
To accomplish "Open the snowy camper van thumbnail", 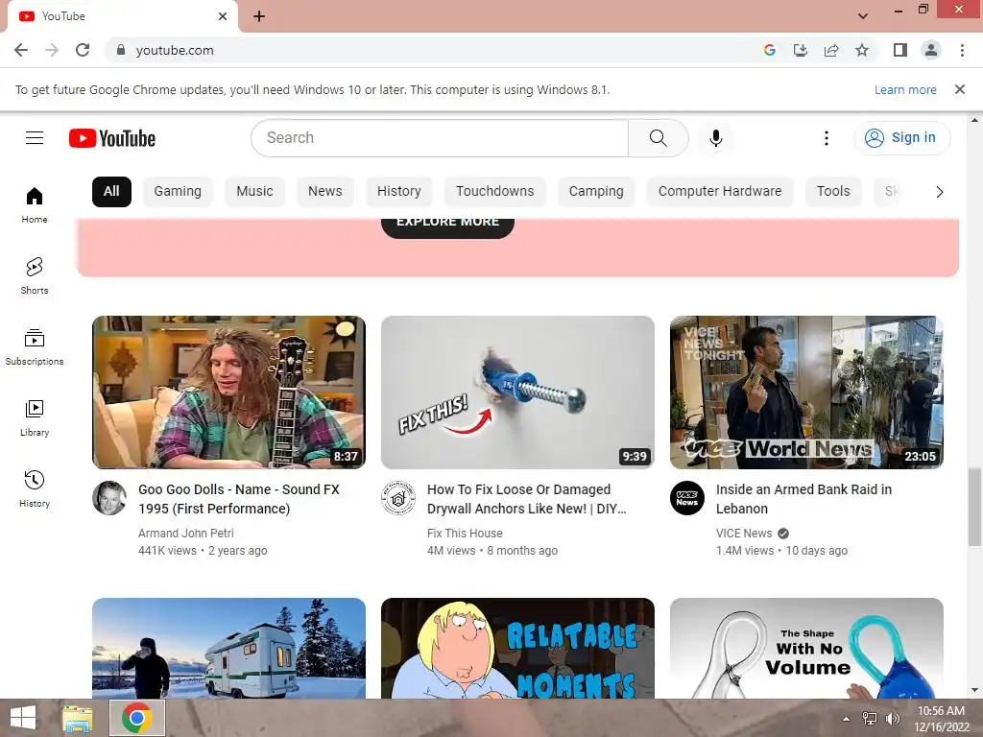I will pos(228,648).
